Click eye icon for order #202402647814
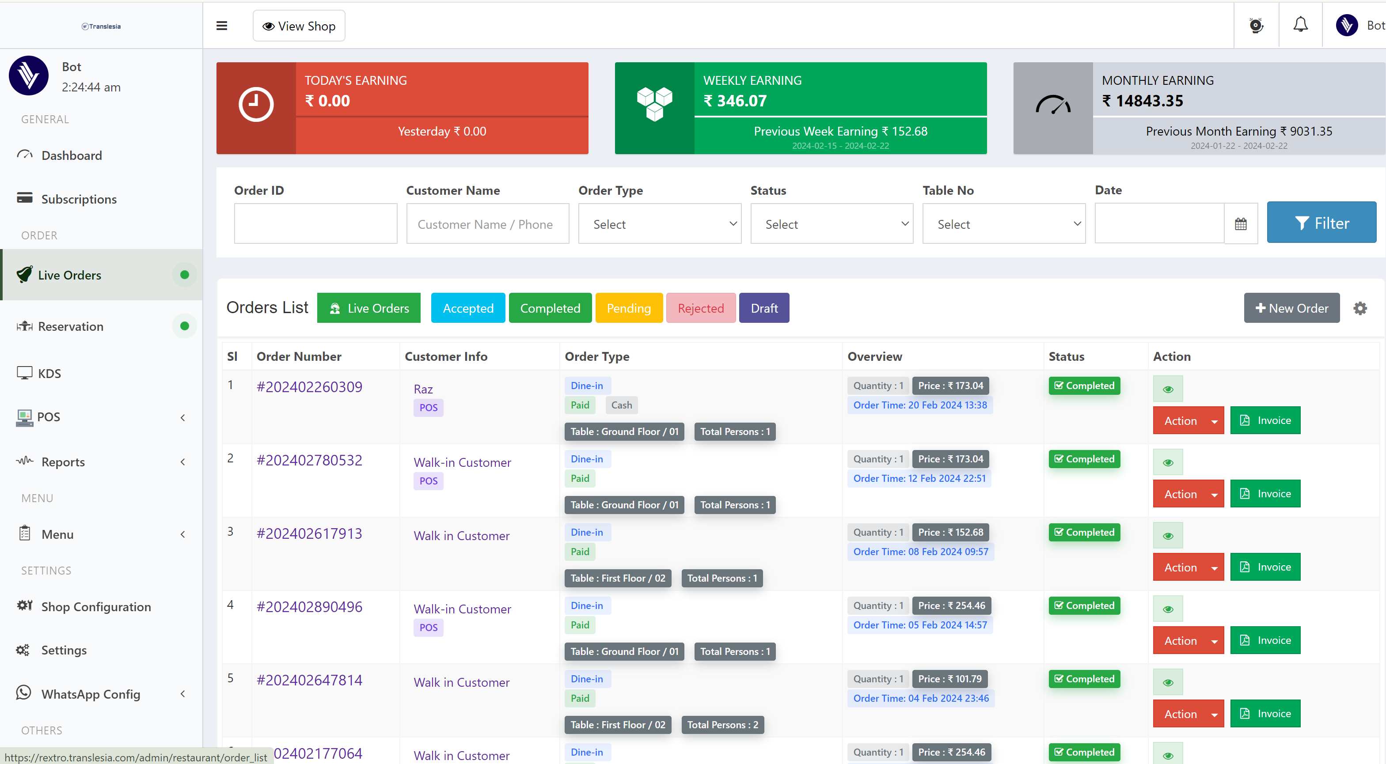The height and width of the screenshot is (764, 1386). point(1168,683)
